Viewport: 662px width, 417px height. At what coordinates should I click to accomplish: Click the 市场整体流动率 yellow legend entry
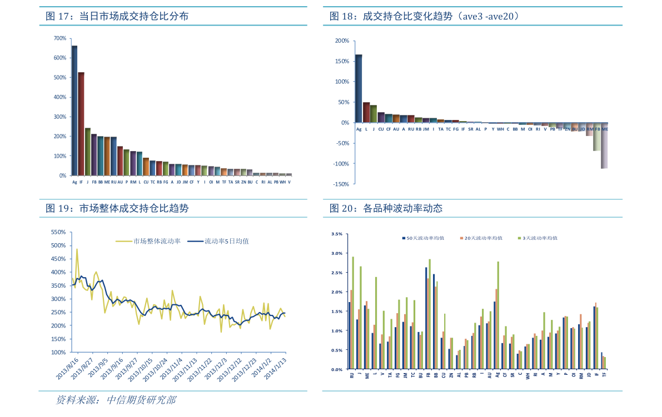point(148,241)
